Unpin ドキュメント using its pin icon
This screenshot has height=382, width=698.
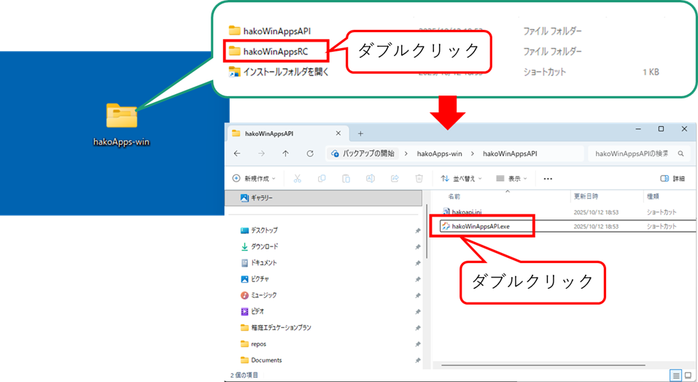417,263
